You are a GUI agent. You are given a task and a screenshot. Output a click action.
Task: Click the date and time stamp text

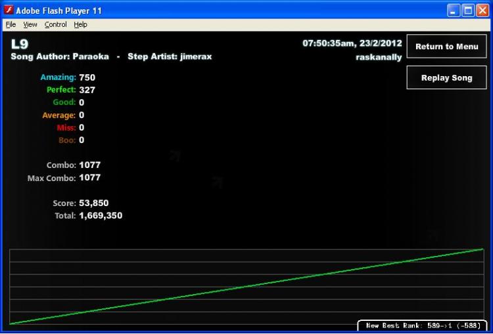[x=352, y=43]
